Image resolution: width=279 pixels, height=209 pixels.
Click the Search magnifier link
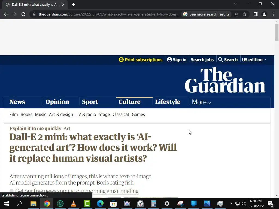coord(228,60)
